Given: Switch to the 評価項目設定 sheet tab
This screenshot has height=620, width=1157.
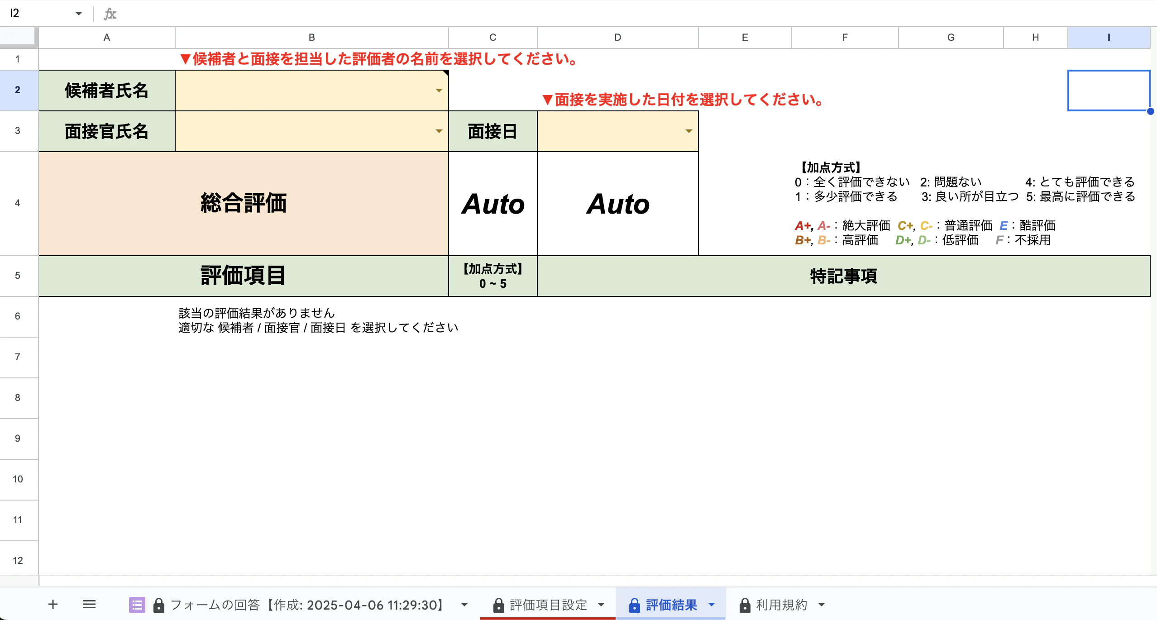Looking at the screenshot, I should point(548,605).
